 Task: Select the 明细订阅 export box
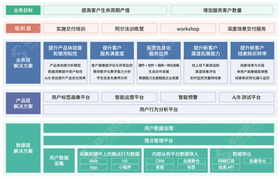pos(226,161)
